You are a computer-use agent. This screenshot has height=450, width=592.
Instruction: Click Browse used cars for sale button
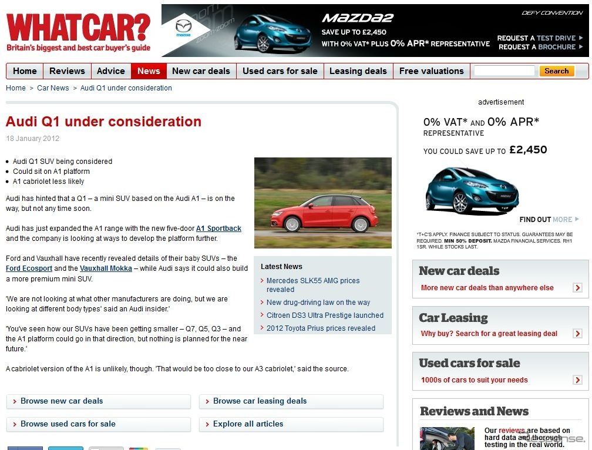click(99, 424)
